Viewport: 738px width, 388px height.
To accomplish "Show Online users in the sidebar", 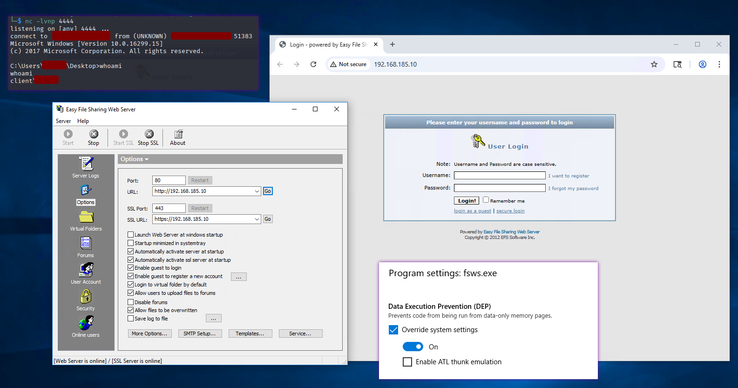I will (86, 327).
